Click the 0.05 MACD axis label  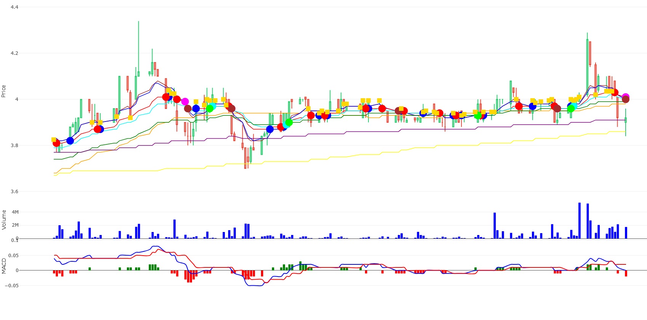(x=14, y=256)
